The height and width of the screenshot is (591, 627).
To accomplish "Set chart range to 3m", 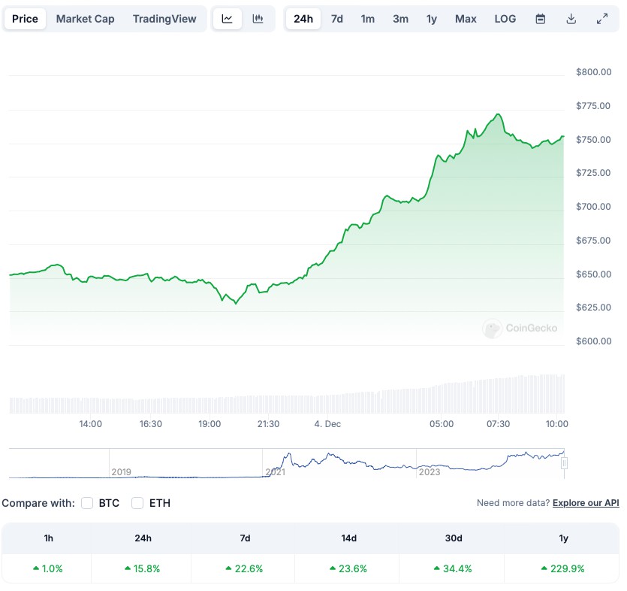I will tap(400, 19).
